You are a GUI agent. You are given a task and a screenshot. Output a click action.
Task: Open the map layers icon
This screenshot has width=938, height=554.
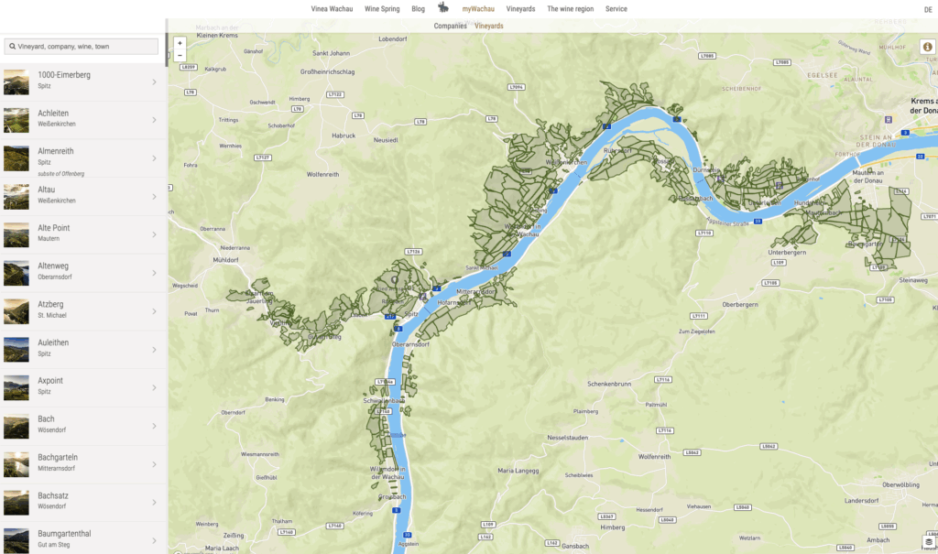tap(929, 542)
